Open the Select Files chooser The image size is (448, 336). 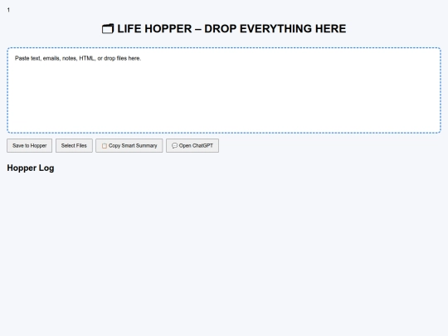74,146
